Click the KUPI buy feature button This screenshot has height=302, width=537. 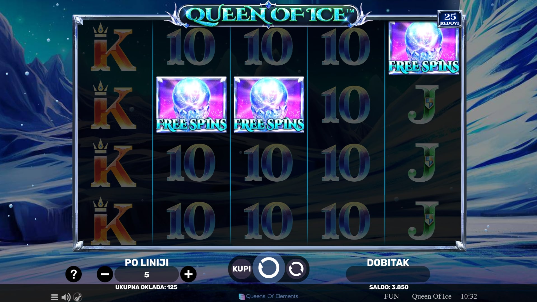click(241, 269)
